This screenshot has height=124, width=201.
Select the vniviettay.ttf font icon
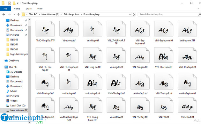pos(116,105)
